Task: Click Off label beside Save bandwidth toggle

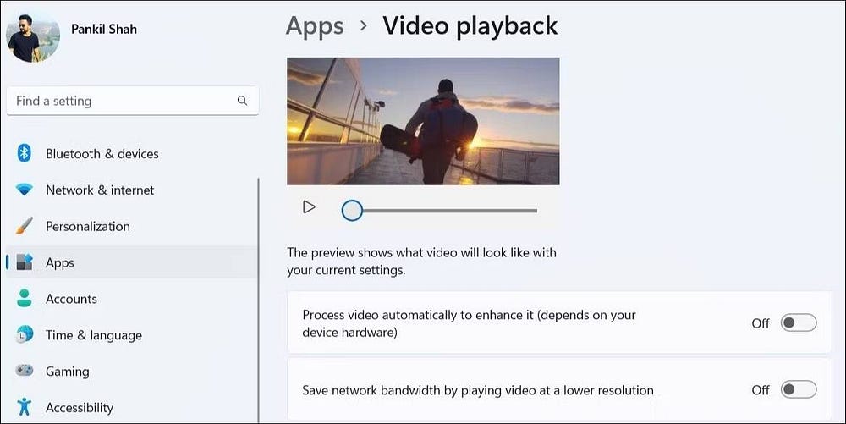Action: [761, 390]
